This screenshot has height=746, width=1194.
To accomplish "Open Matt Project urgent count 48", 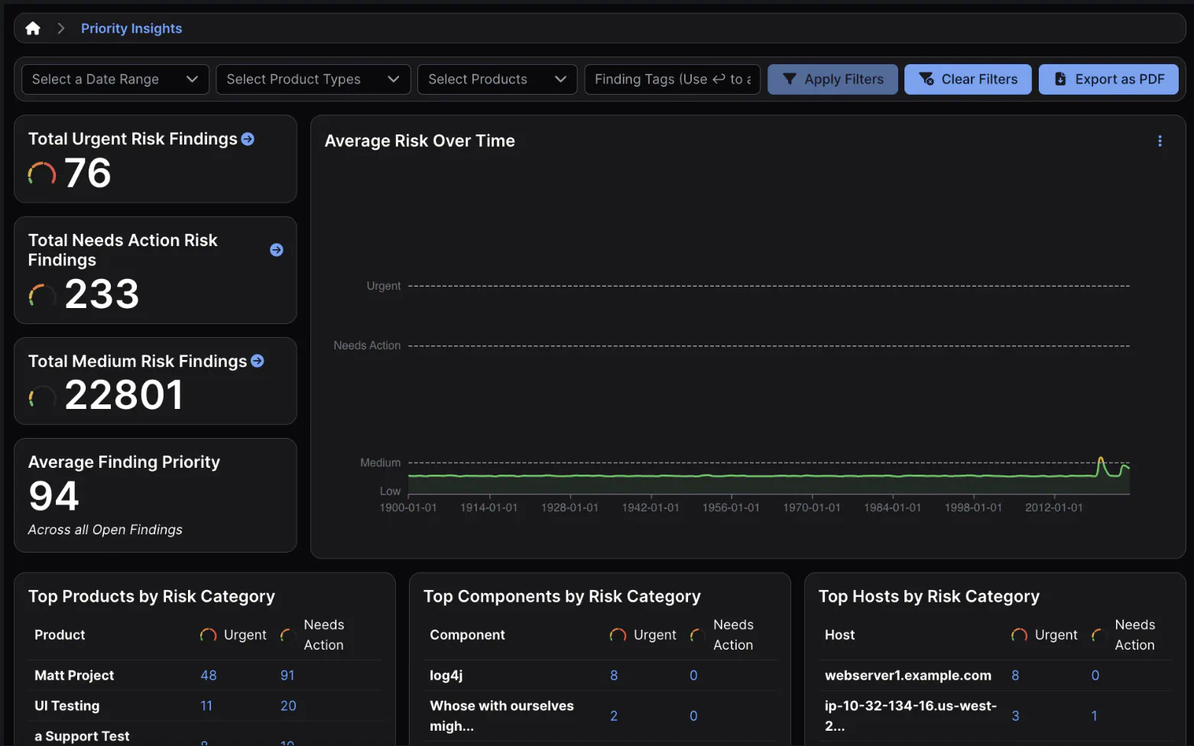I will tap(209, 676).
